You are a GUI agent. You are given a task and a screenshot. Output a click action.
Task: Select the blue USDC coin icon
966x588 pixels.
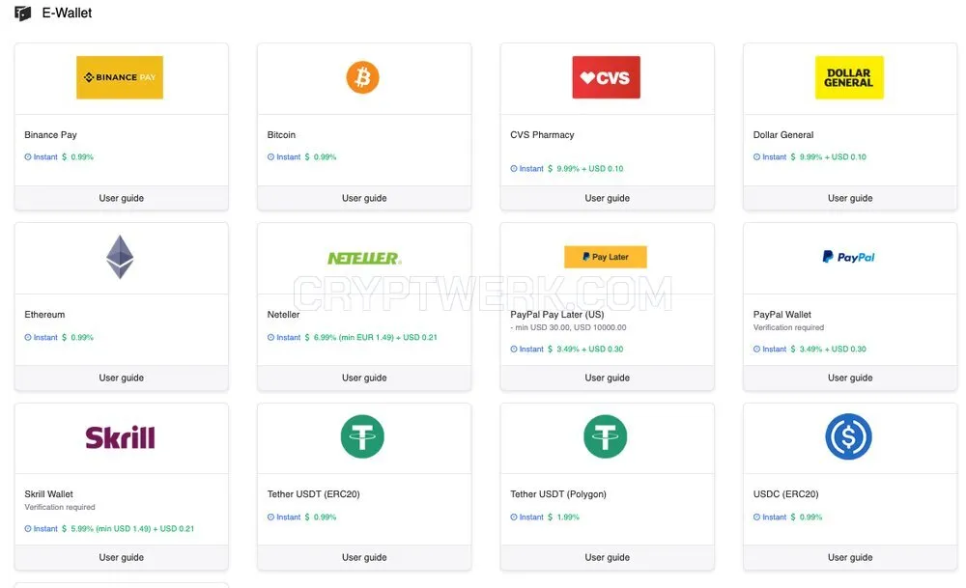848,436
